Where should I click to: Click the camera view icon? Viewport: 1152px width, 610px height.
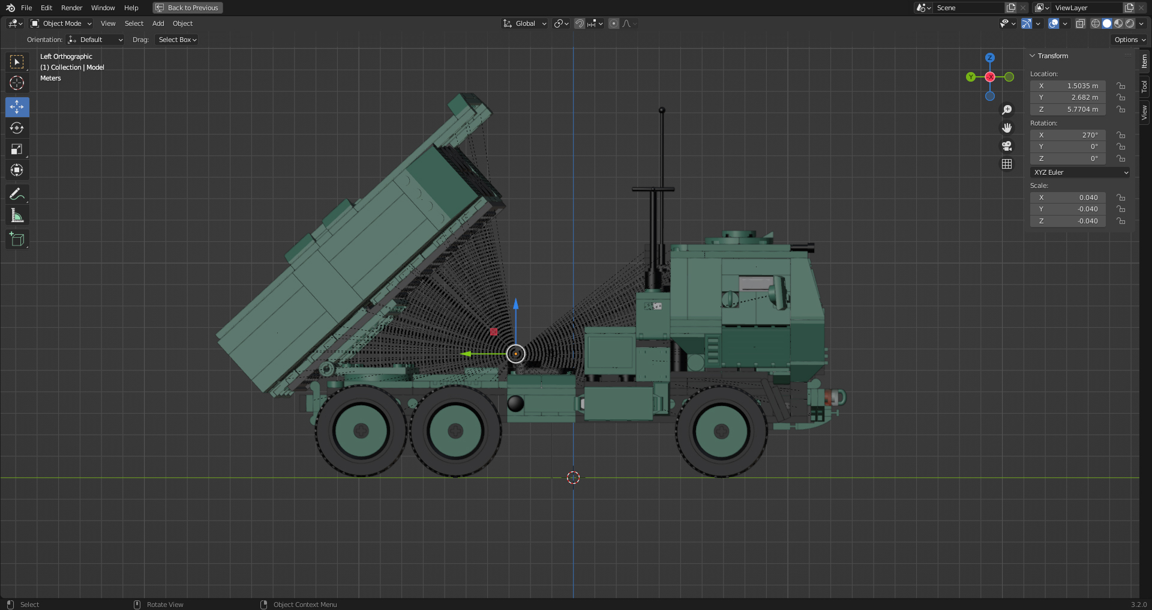1007,146
